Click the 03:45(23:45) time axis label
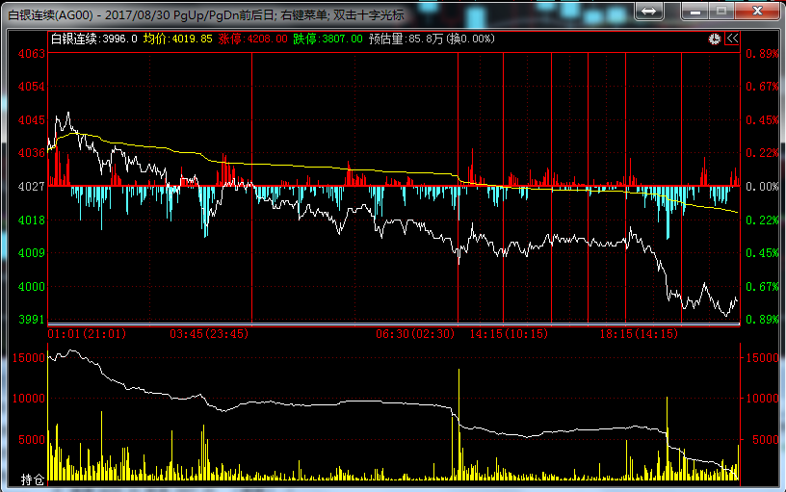 point(208,334)
